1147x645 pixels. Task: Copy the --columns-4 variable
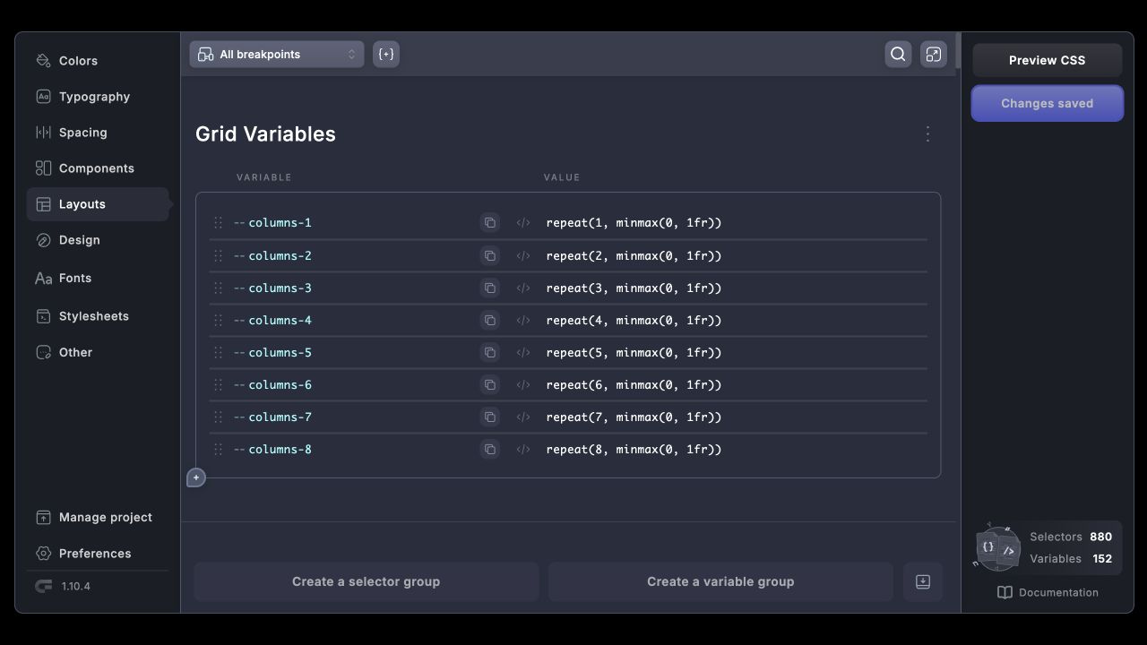[489, 321]
